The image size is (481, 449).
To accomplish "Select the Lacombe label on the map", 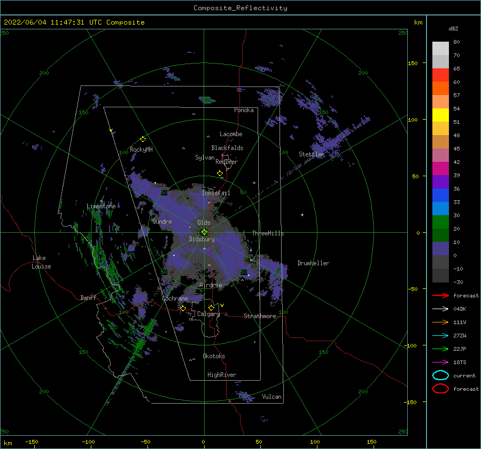I will pyautogui.click(x=231, y=134).
